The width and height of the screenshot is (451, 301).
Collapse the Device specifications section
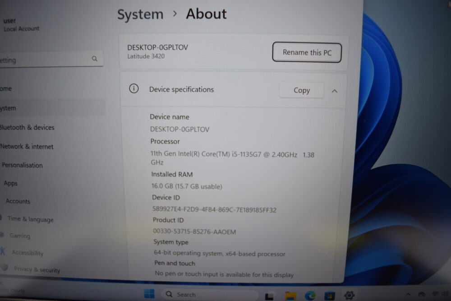click(x=334, y=91)
